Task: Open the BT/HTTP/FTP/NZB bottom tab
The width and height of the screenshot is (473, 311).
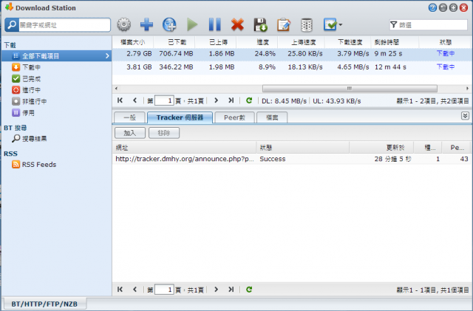Action: point(44,304)
